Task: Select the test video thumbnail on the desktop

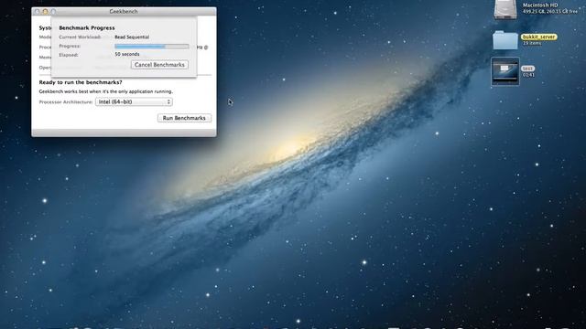Action: [x=505, y=71]
